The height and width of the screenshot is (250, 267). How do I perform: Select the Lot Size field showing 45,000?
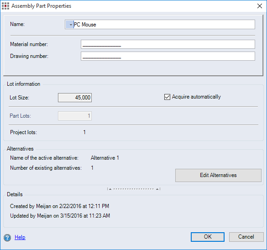click(75, 98)
